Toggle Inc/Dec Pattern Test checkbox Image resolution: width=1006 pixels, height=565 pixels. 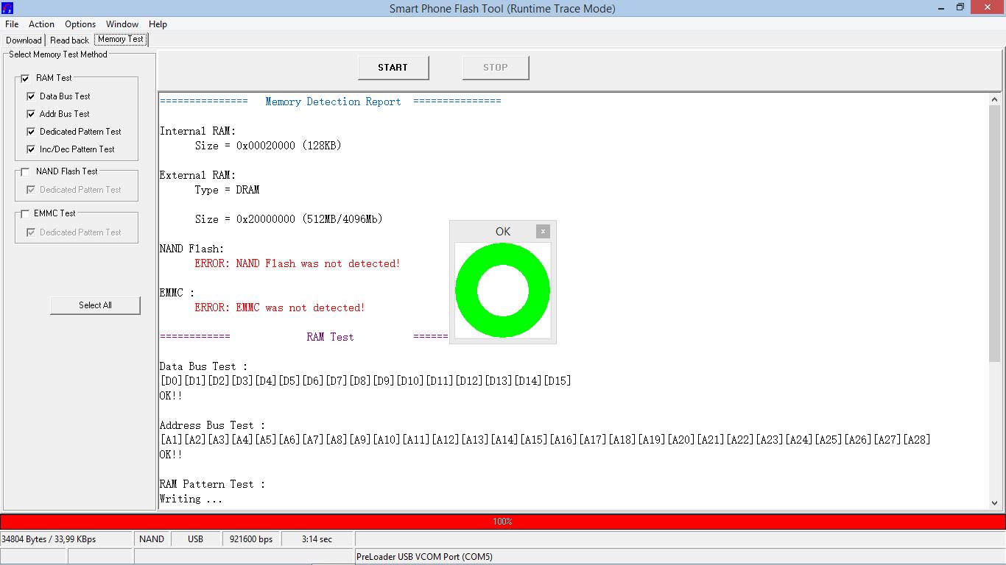click(x=31, y=149)
